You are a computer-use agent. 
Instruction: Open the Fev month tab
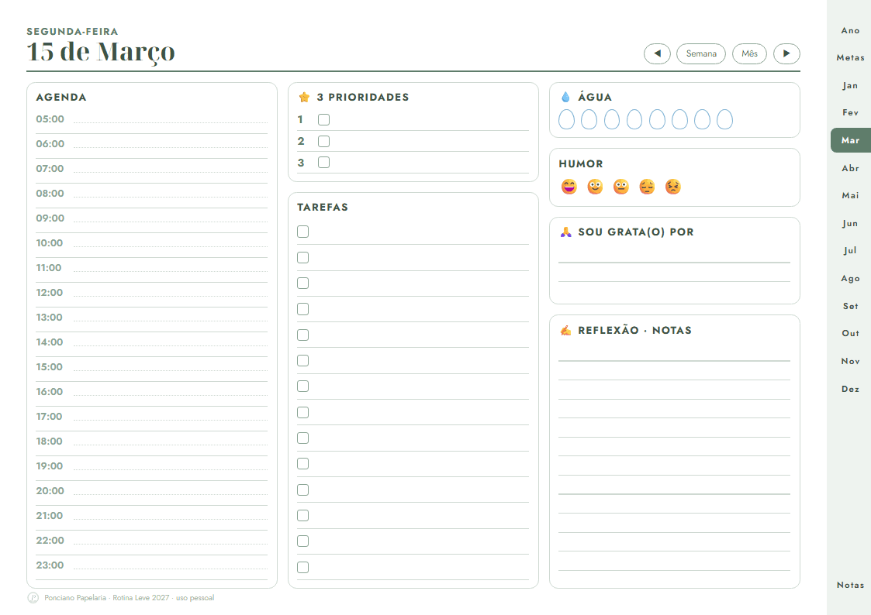point(851,112)
